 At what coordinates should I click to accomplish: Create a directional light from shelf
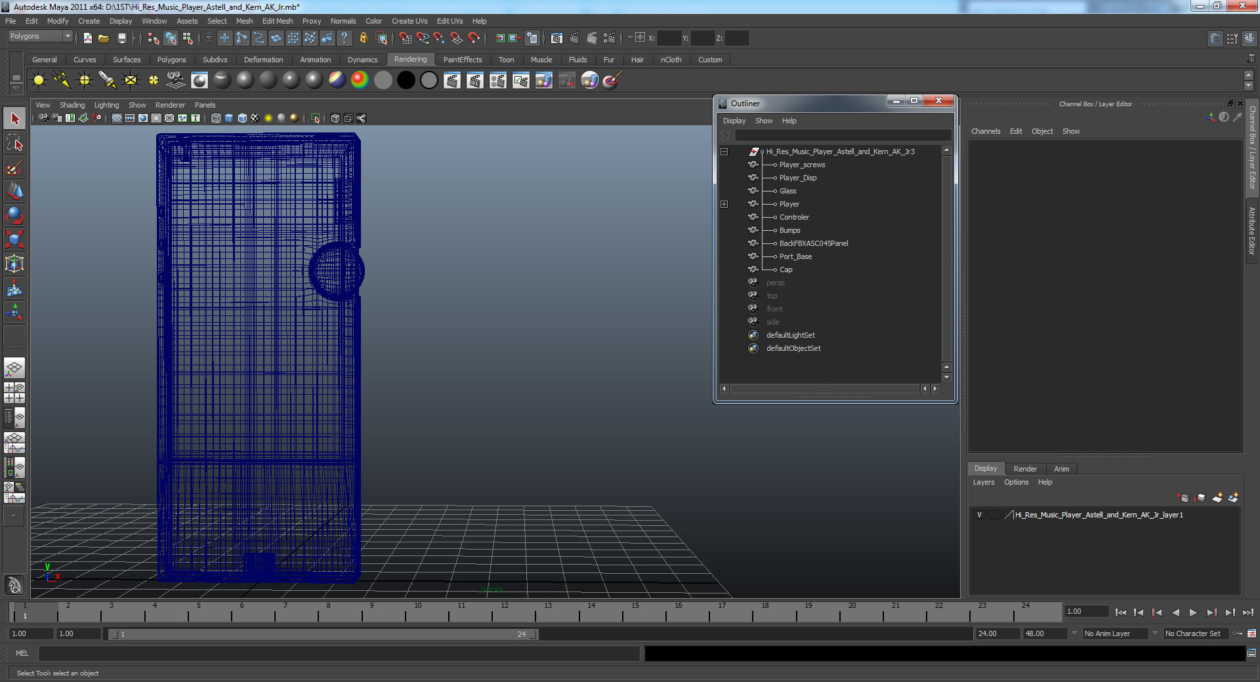tap(62, 80)
